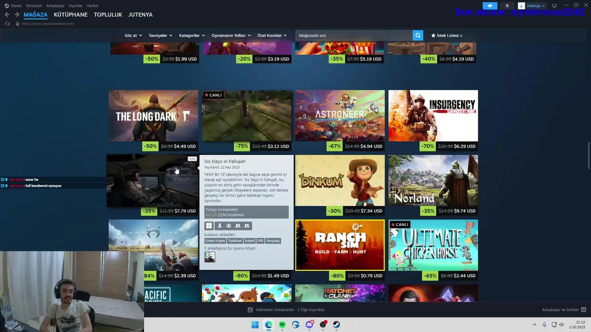Open the 'Göz at' dropdown
Image resolution: width=591 pixels, height=332 pixels.
[133, 36]
